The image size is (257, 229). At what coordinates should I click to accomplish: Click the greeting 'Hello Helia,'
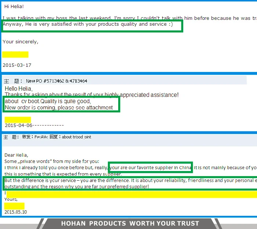(19, 89)
